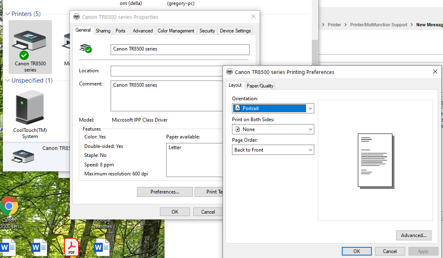443x258 pixels.
Task: Expand the Print on Both Sides dropdown
Action: pos(273,129)
